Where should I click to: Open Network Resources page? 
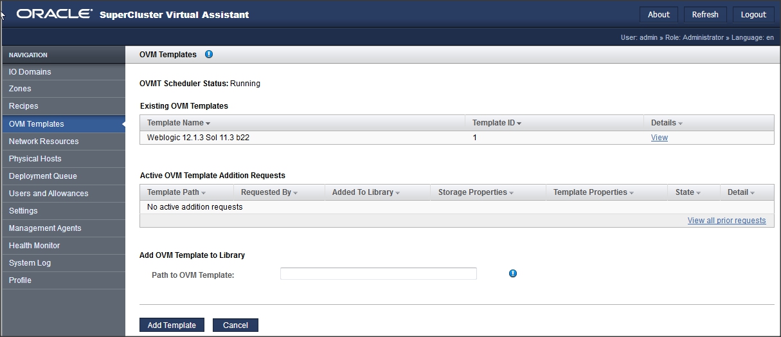[63, 141]
